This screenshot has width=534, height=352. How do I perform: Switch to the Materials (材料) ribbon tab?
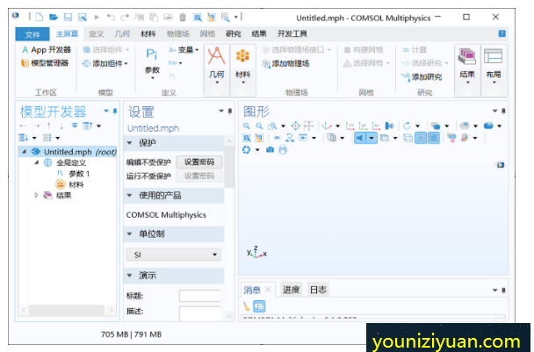[148, 33]
